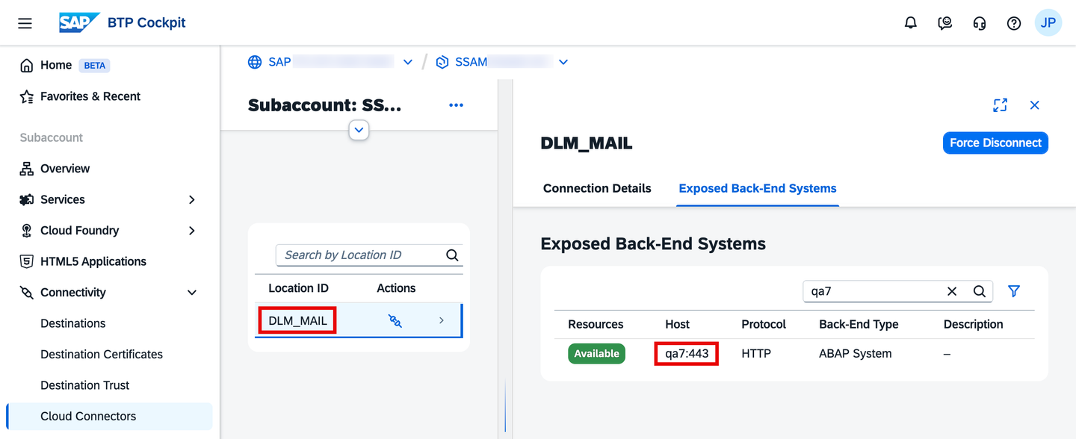The width and height of the screenshot is (1076, 439).
Task: Click the Description column header
Action: point(973,324)
